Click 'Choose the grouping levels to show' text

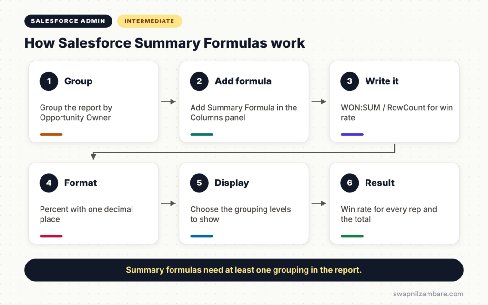pos(241,214)
